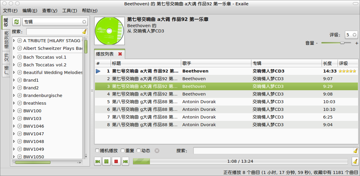Open the 文件(F) menu

[x=10, y=11]
